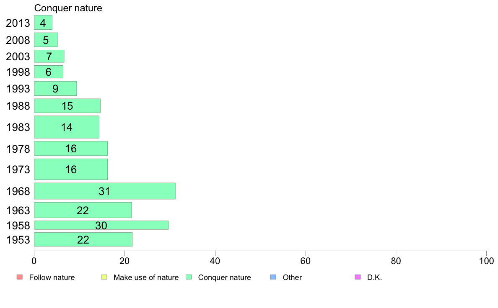This screenshot has height=308, width=498.
Task: Select the Other legend label
Action: coord(292,277)
